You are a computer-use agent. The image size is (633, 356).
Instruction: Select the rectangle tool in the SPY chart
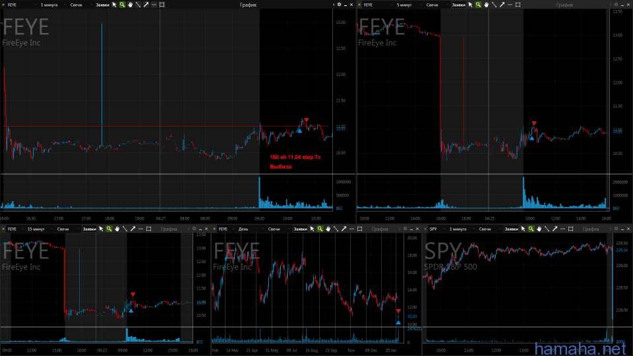[x=571, y=229]
